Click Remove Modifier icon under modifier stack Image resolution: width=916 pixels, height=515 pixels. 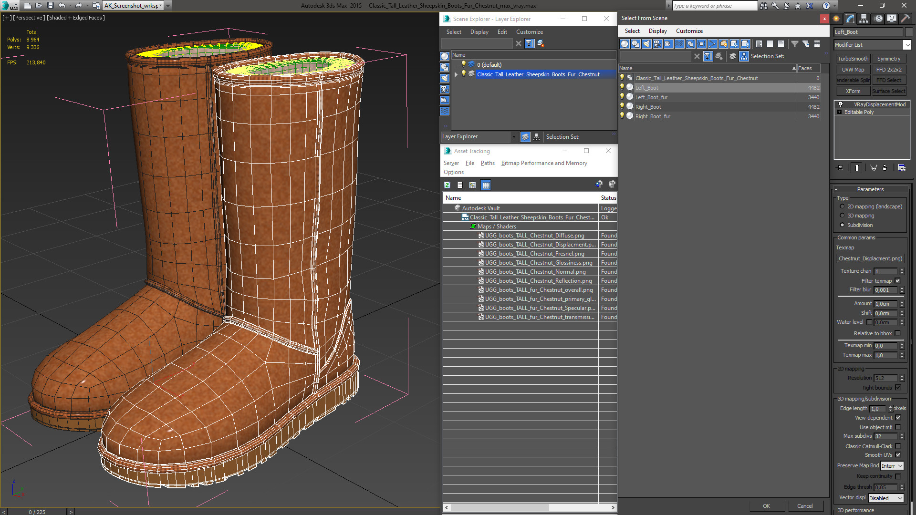(885, 168)
